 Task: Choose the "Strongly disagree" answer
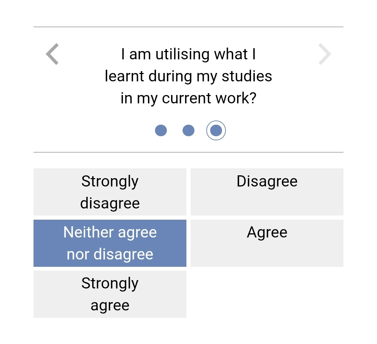coord(110,192)
